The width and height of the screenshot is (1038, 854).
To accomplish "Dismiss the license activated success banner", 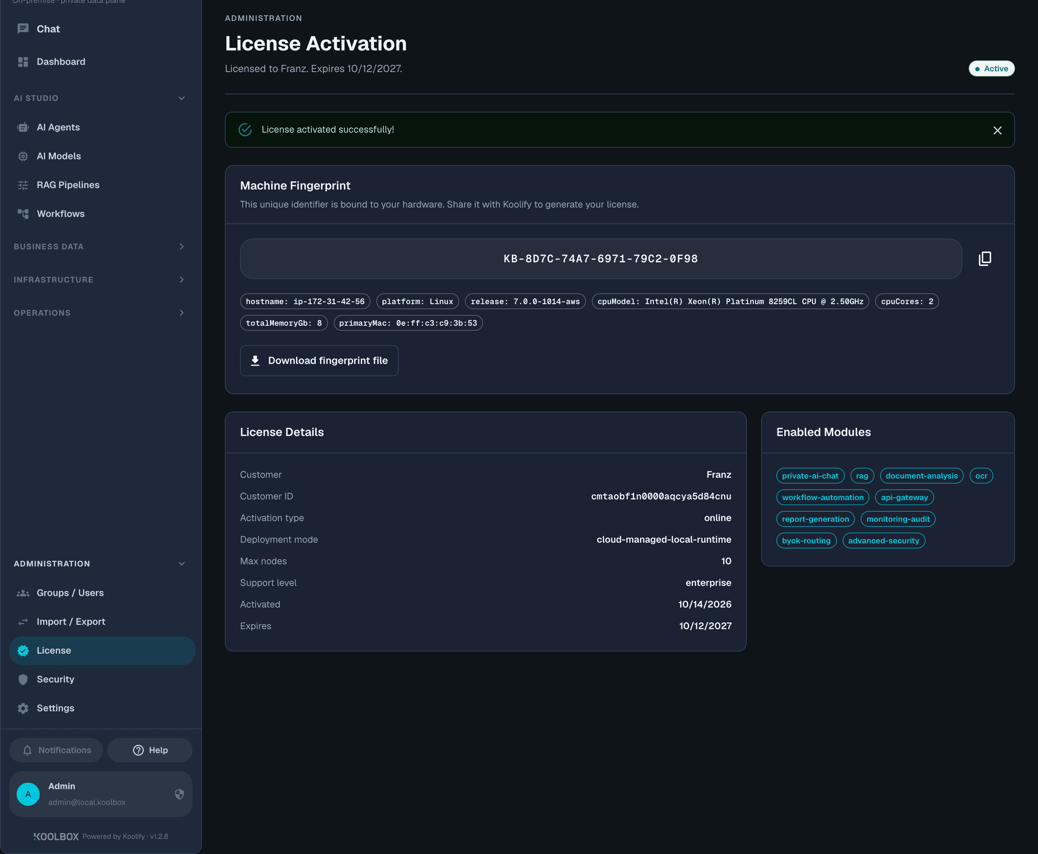I will point(997,130).
